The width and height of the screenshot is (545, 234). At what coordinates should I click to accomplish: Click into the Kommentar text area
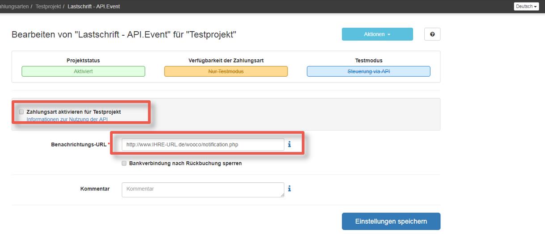(203, 189)
